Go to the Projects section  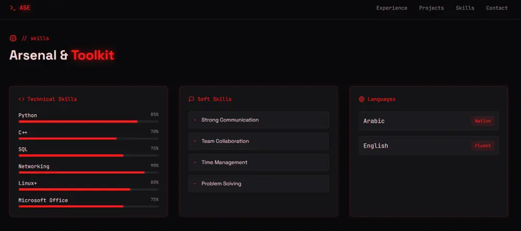pos(431,8)
